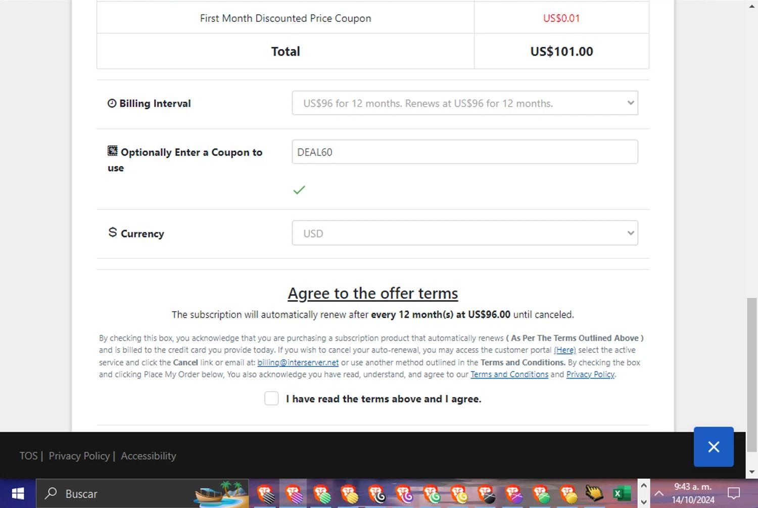The height and width of the screenshot is (508, 758).
Task: Click the page scrollbar down arrow
Action: tap(752, 472)
